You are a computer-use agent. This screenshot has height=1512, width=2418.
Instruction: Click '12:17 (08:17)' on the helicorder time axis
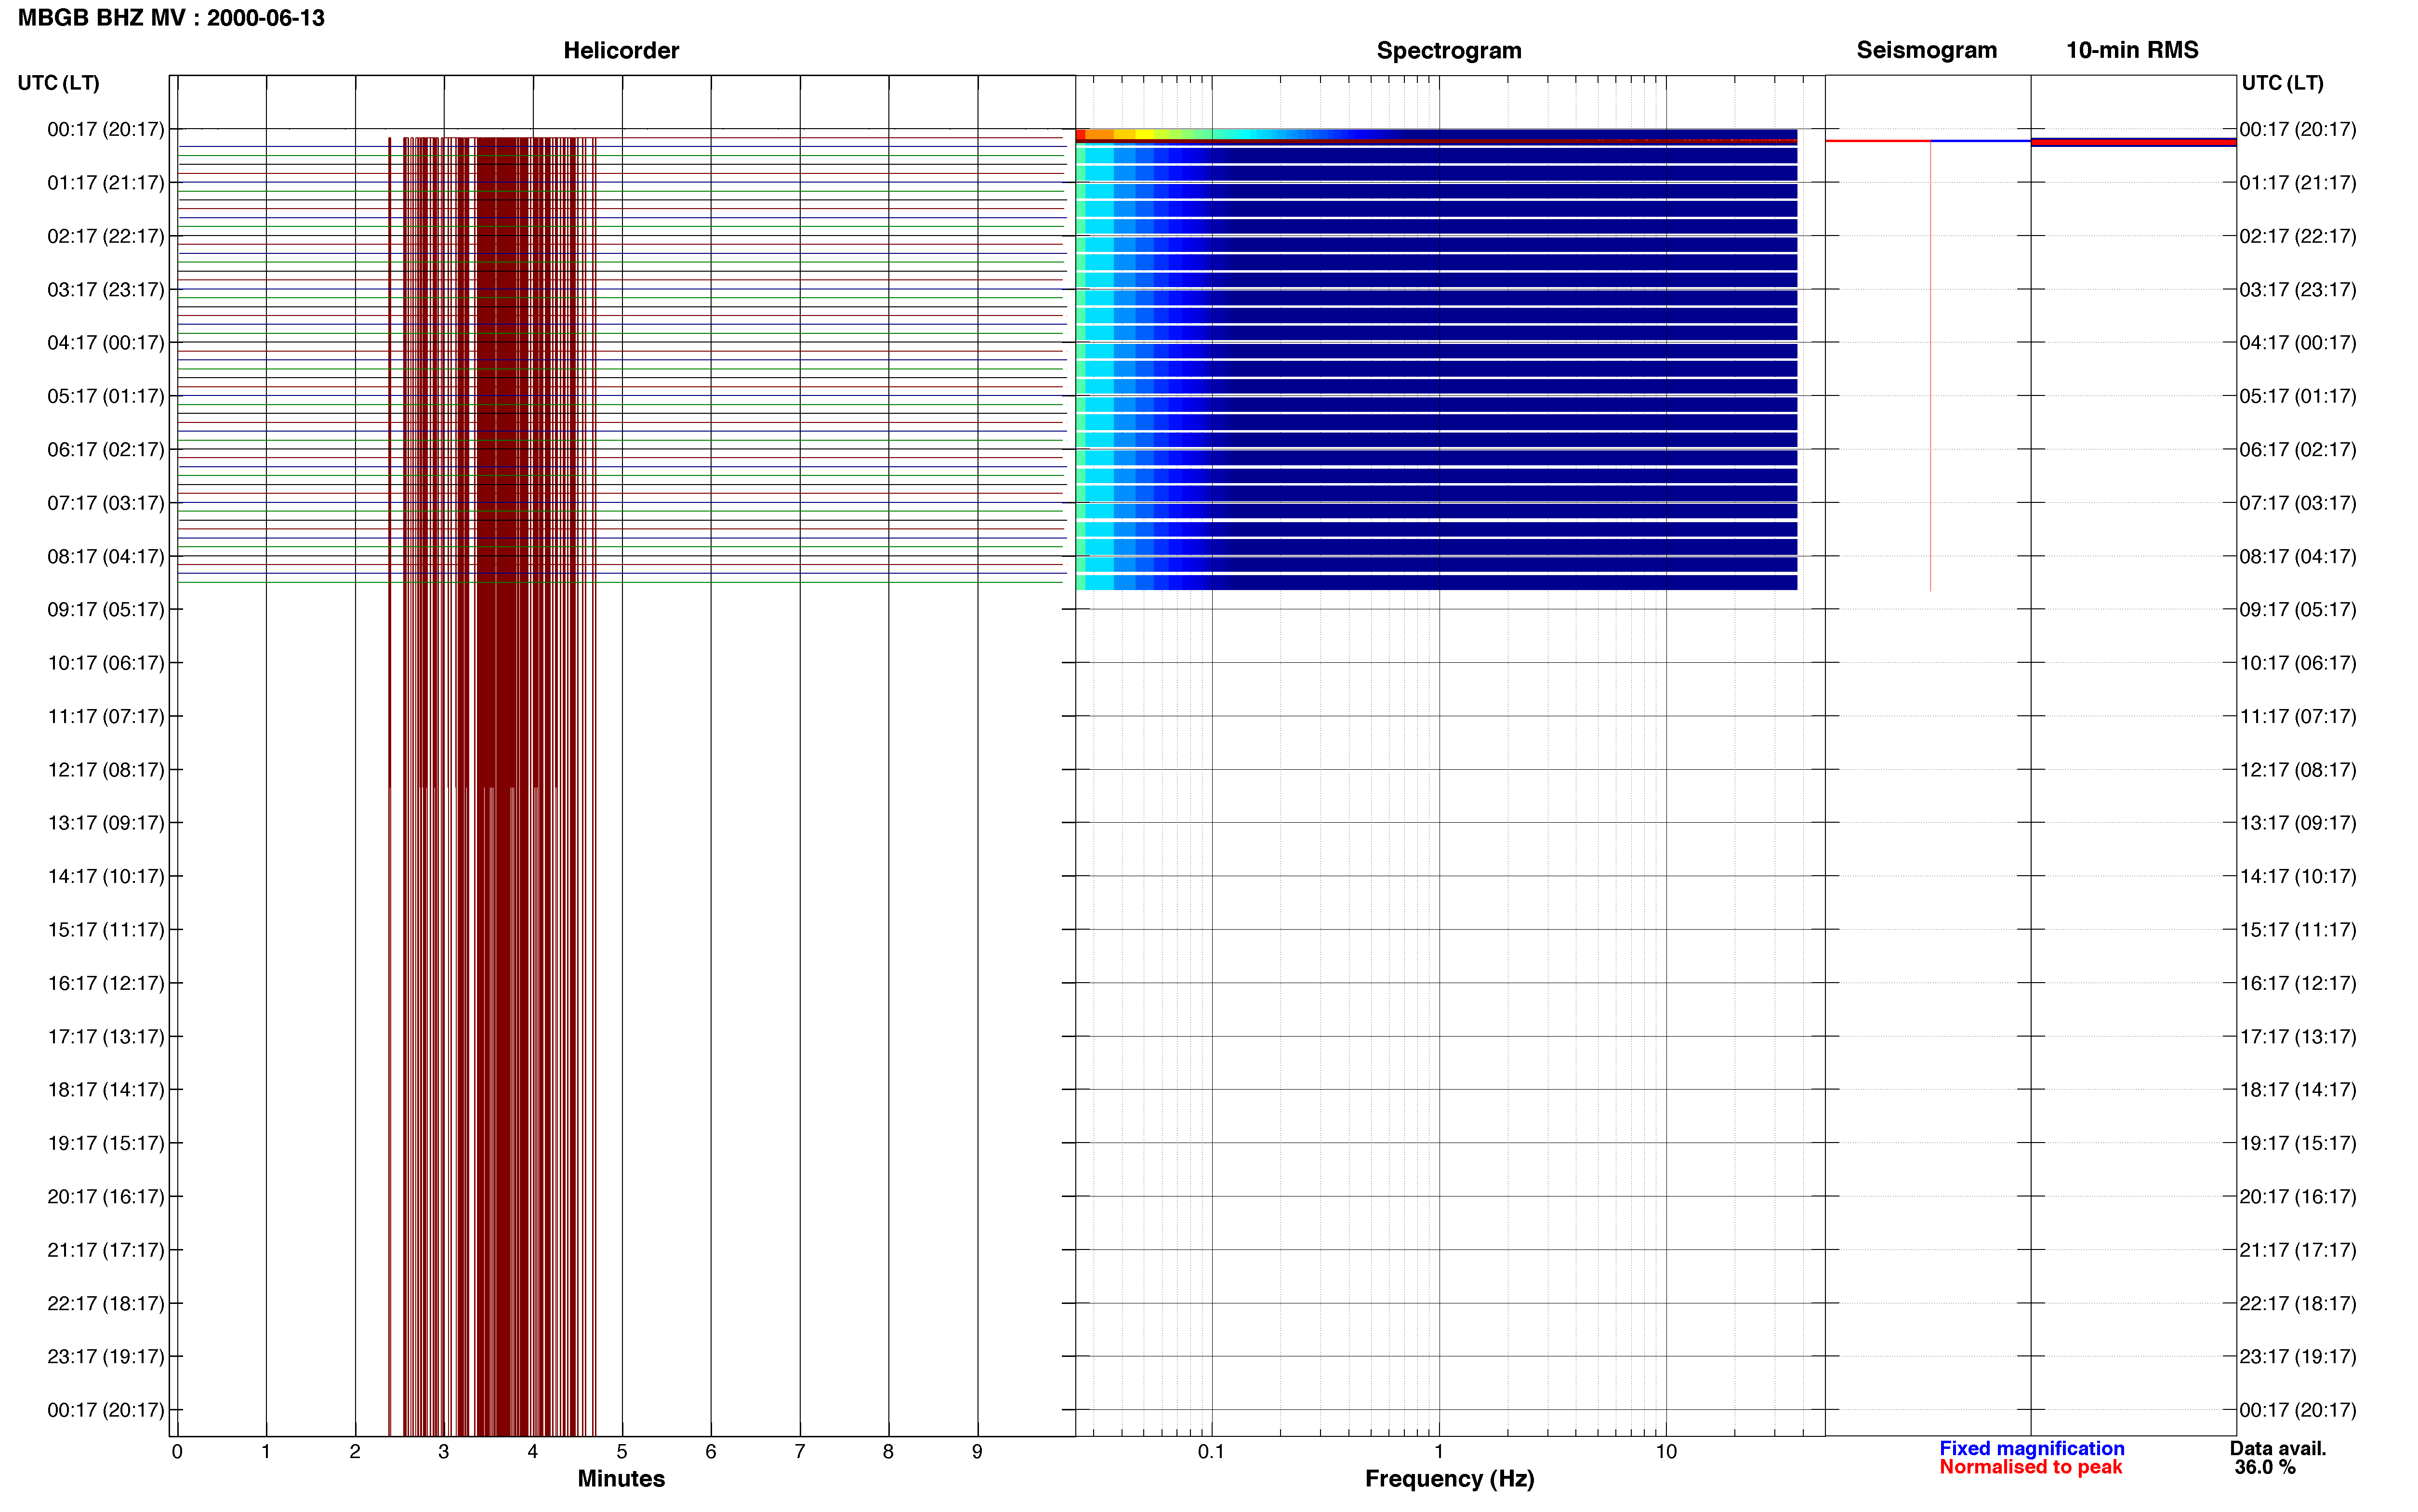click(x=105, y=770)
